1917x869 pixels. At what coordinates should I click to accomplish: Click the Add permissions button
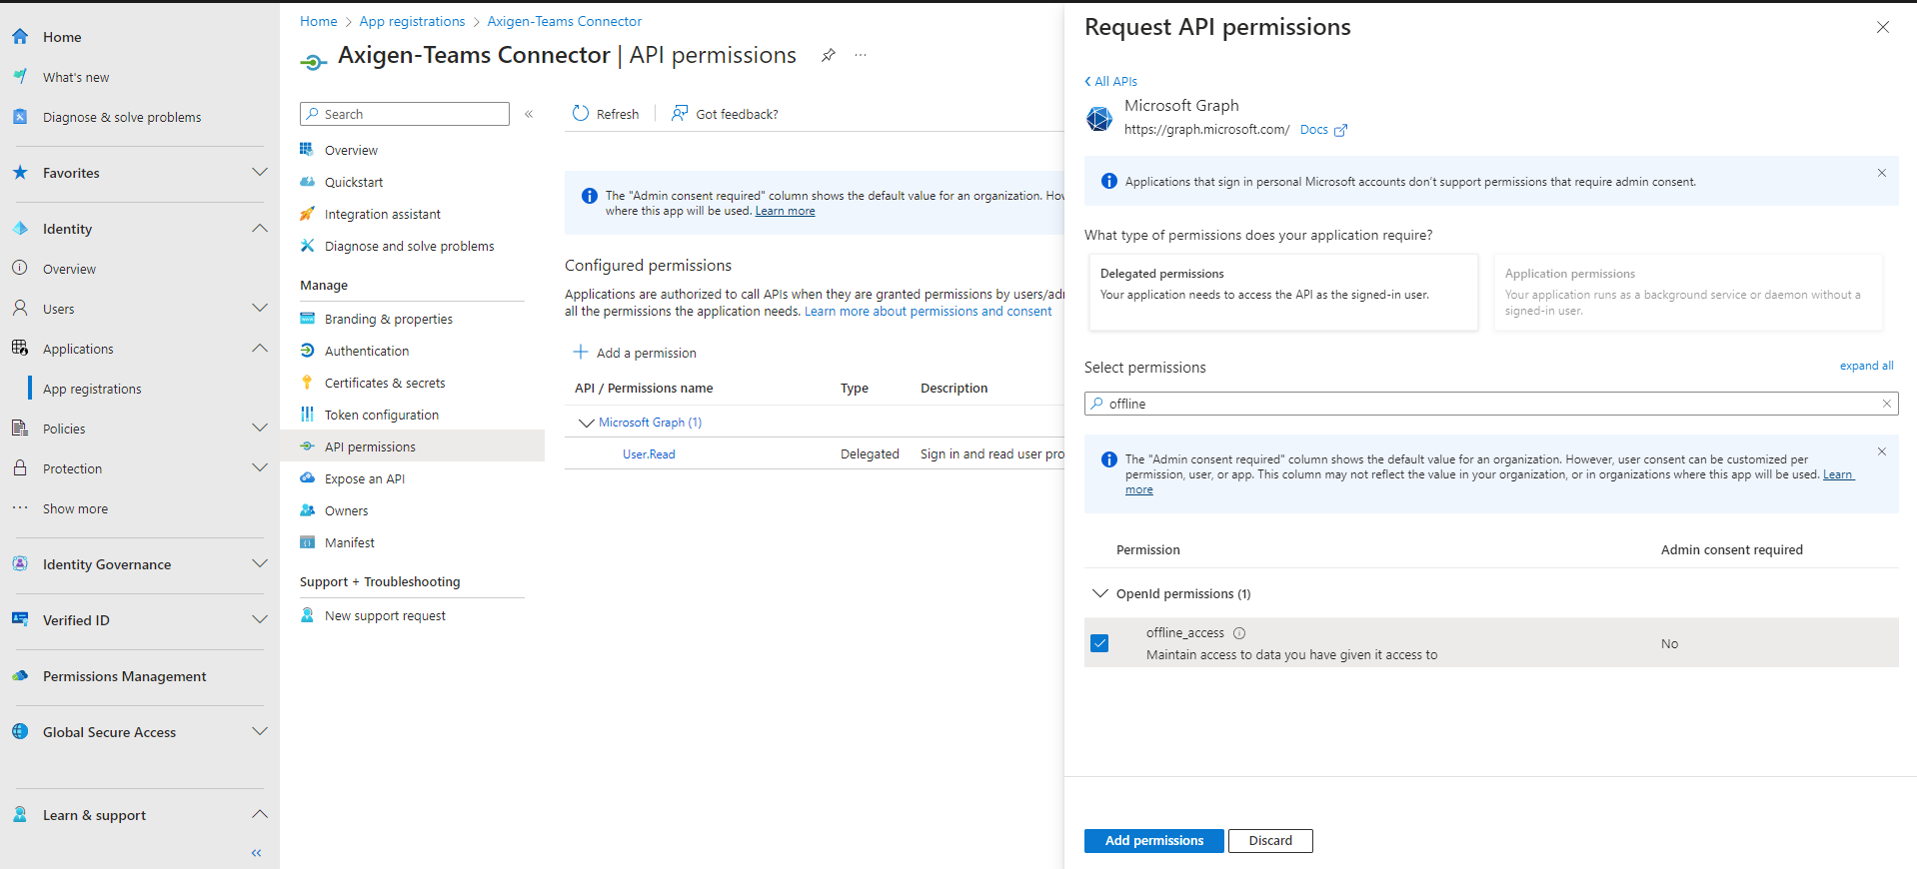tap(1153, 840)
